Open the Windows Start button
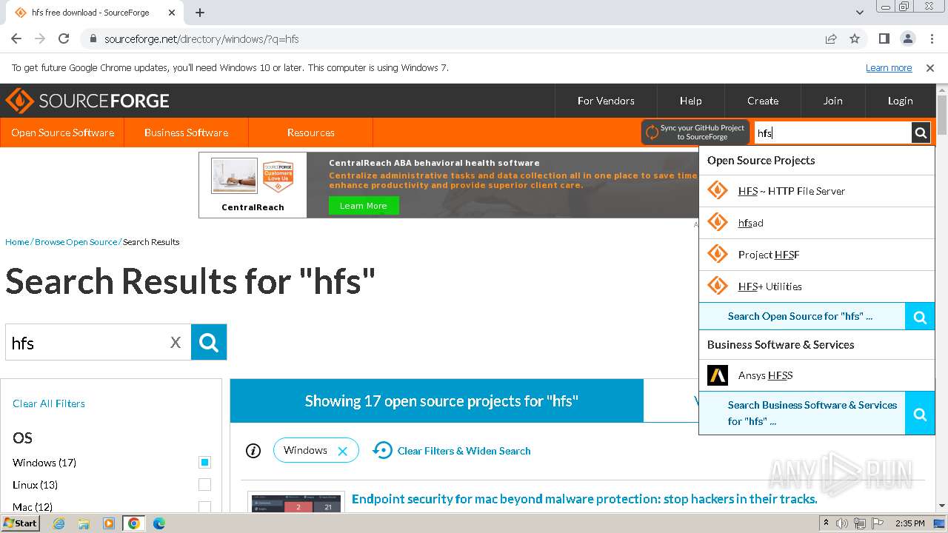The image size is (948, 533). [21, 523]
